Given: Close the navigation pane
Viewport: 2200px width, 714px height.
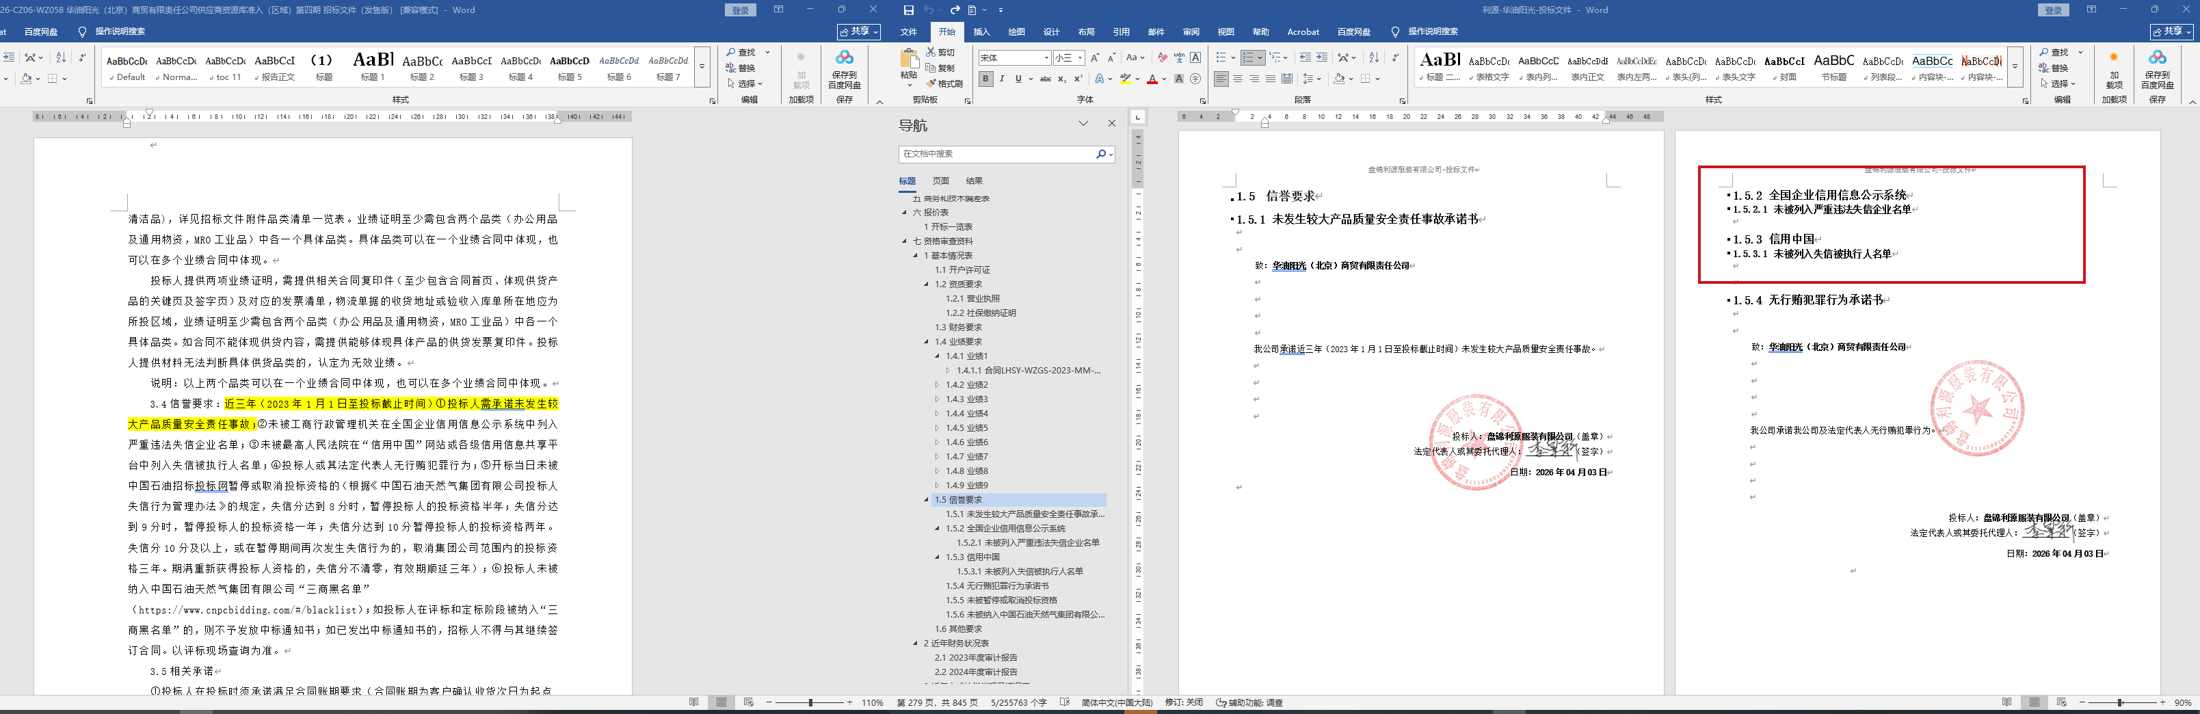Looking at the screenshot, I should pyautogui.click(x=1111, y=124).
